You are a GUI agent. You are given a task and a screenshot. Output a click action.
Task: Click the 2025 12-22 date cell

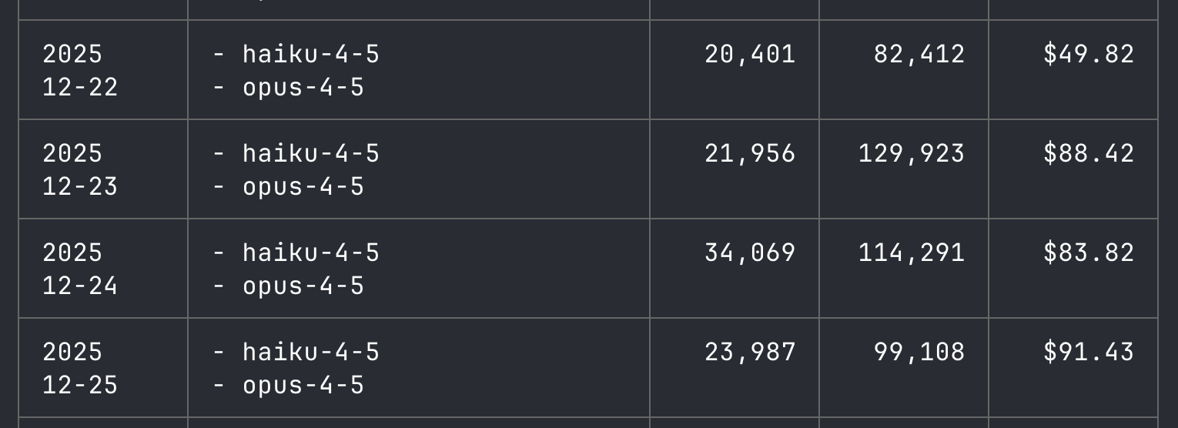click(x=80, y=70)
